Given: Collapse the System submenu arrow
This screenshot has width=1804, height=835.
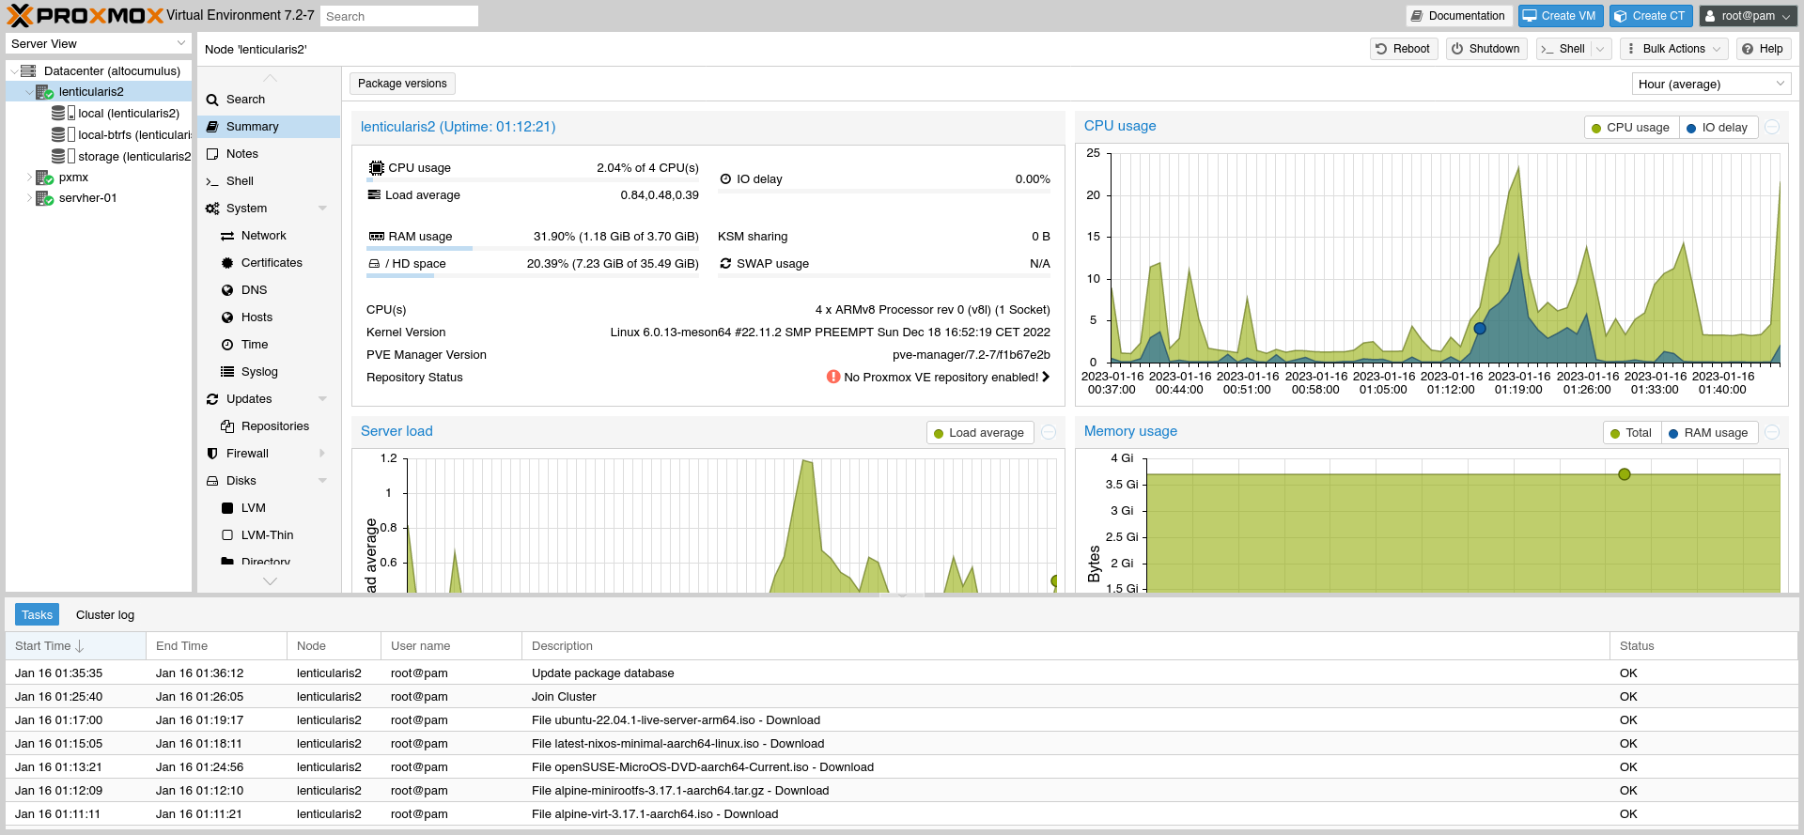Looking at the screenshot, I should click(322, 209).
